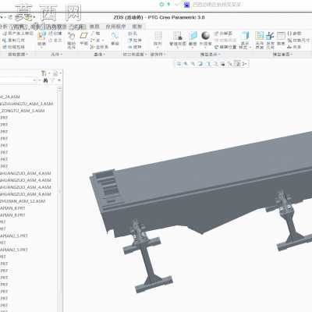Click the Coordinate System tool
Viewport: 312px width, 312px height.
(x=99, y=47)
